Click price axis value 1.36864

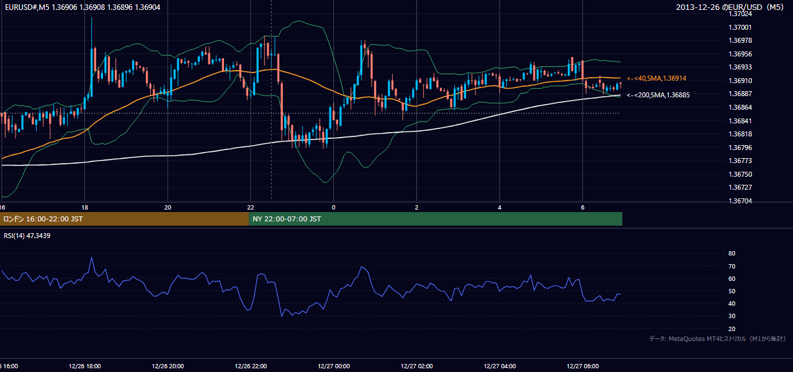[740, 107]
